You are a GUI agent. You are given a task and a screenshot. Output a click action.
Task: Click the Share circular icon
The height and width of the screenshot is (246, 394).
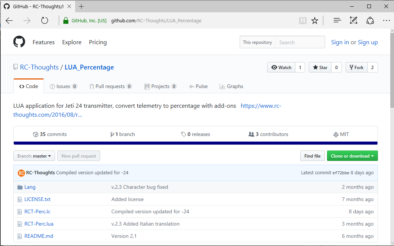pyautogui.click(x=370, y=20)
